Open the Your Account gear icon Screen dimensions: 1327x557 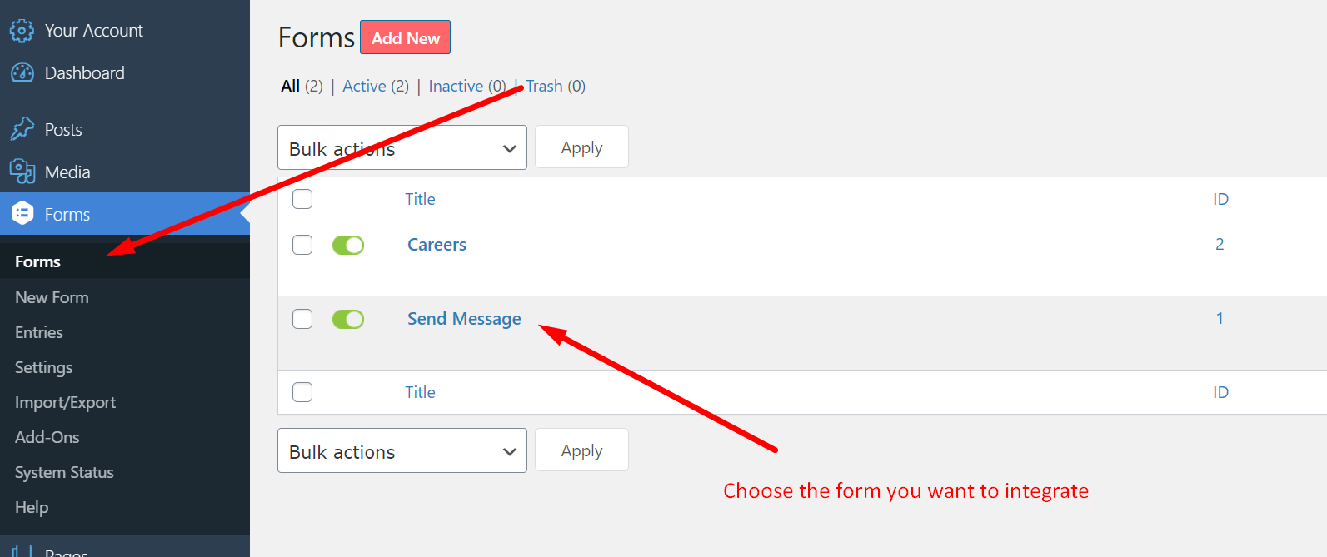click(22, 30)
